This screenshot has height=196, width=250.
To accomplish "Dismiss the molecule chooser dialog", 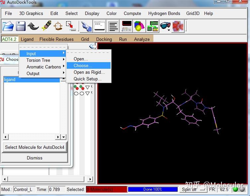I will (35, 158).
